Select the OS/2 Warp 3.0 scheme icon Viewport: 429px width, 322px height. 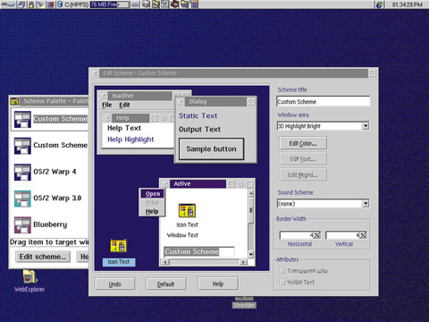22,199
